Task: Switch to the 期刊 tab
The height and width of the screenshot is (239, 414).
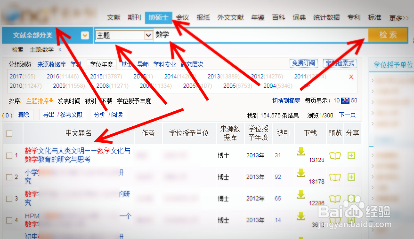Action: pos(134,17)
